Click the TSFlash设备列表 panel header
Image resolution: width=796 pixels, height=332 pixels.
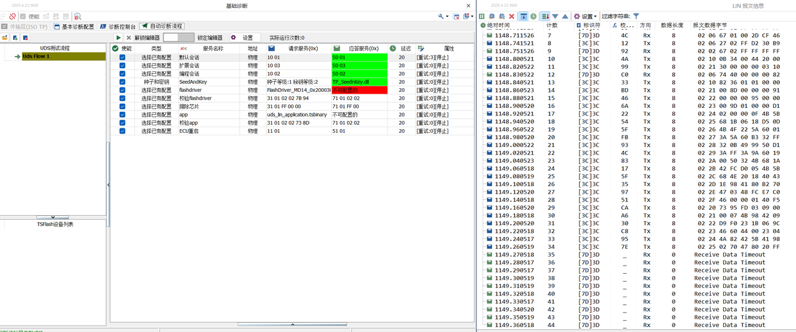(55, 224)
